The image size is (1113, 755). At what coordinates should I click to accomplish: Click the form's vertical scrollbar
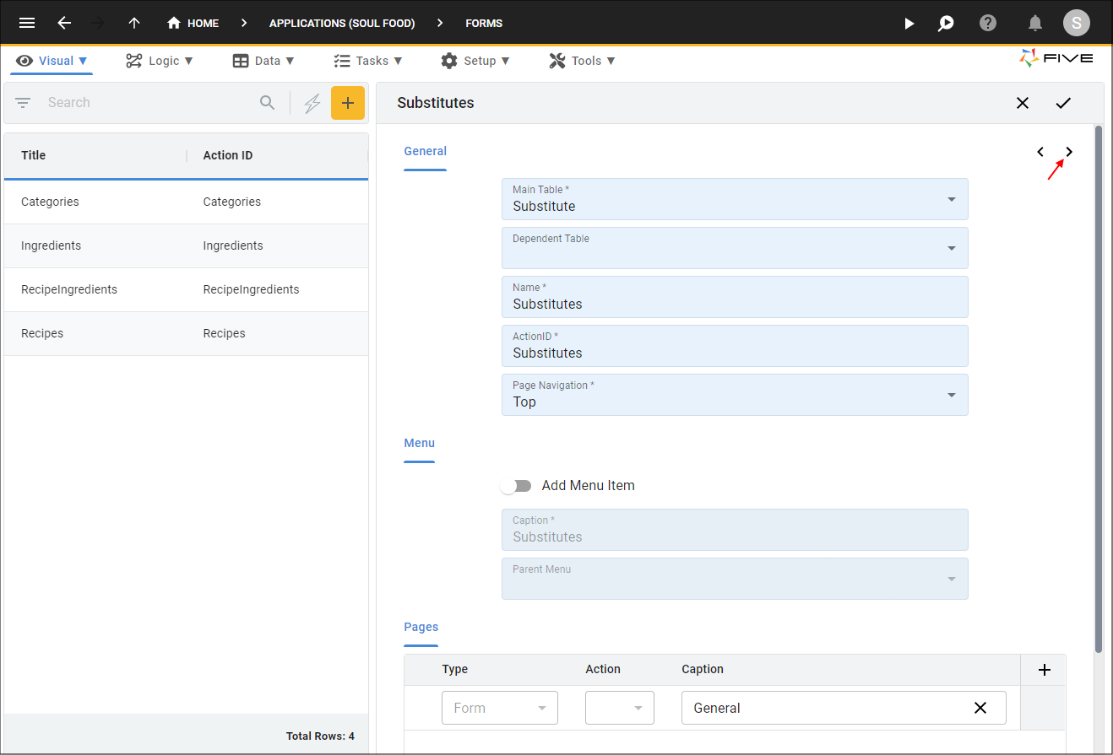coord(1099,388)
